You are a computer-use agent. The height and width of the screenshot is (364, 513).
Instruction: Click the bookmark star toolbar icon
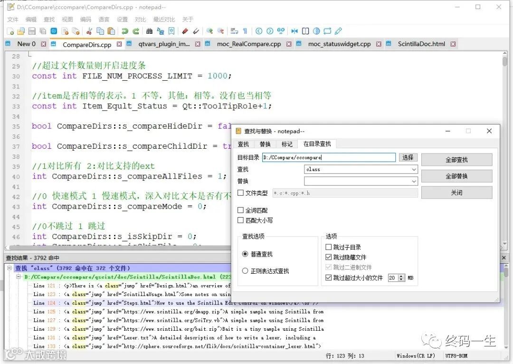[171, 31]
